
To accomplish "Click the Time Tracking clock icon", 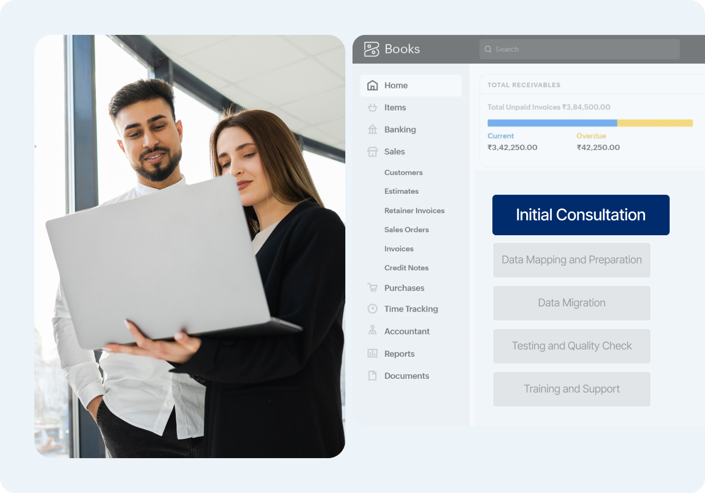I will click(372, 309).
